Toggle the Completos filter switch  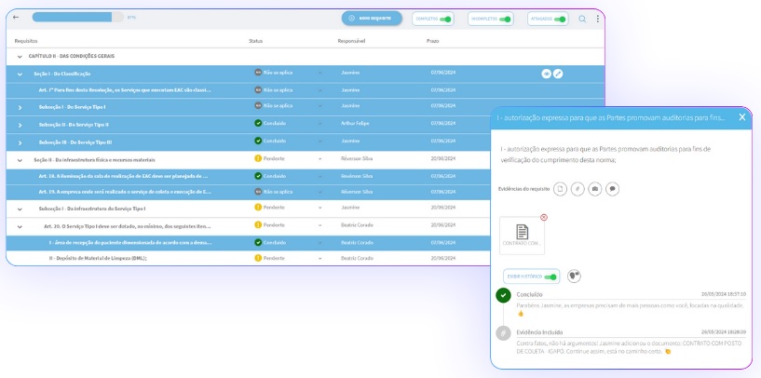446,19
